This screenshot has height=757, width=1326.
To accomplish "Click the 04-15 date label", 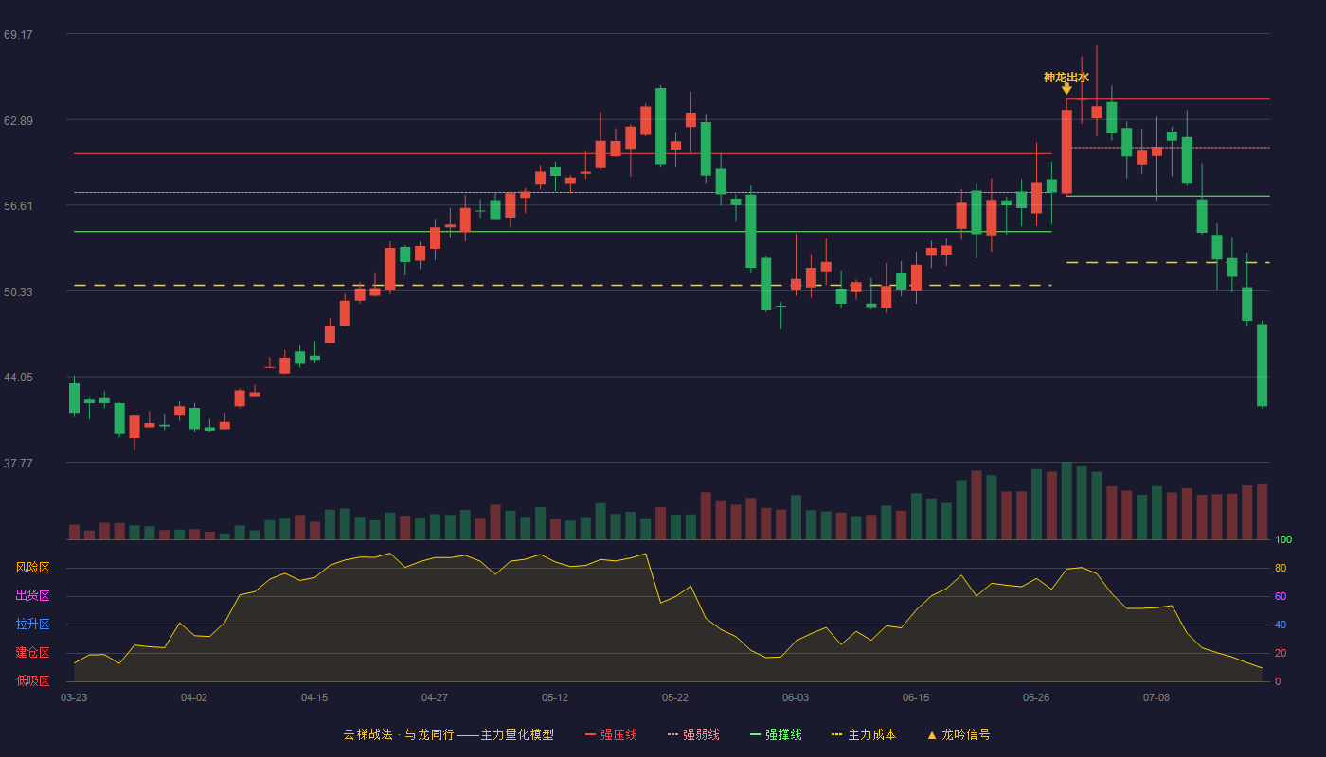I will [314, 697].
